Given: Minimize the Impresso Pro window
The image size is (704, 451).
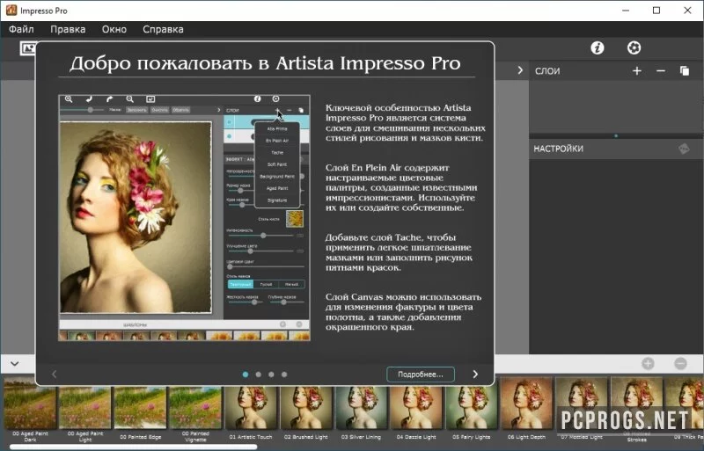Looking at the screenshot, I should coord(626,11).
